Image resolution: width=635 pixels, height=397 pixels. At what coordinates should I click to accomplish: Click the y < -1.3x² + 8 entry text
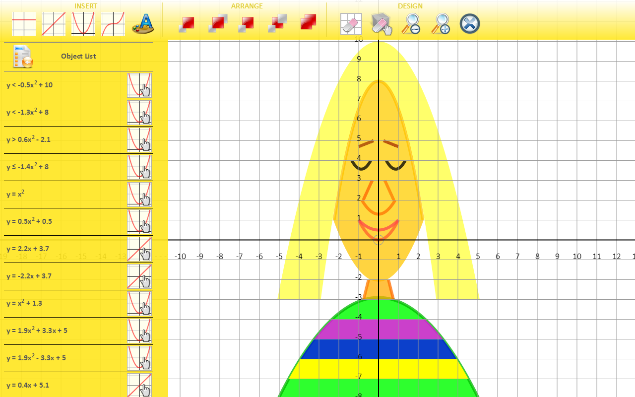tap(27, 112)
